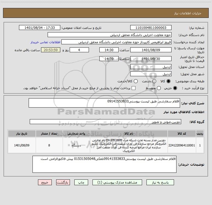Click the ردیف column header
212x205 pixels.
(200, 134)
